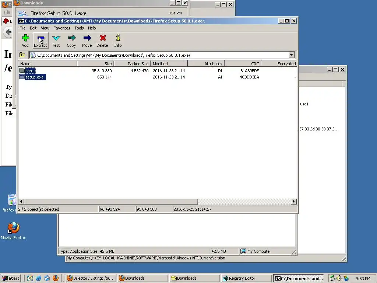Viewport: 377px width, 283px height.
Task: Click CRC value 81AB9FDE
Action: (250, 71)
